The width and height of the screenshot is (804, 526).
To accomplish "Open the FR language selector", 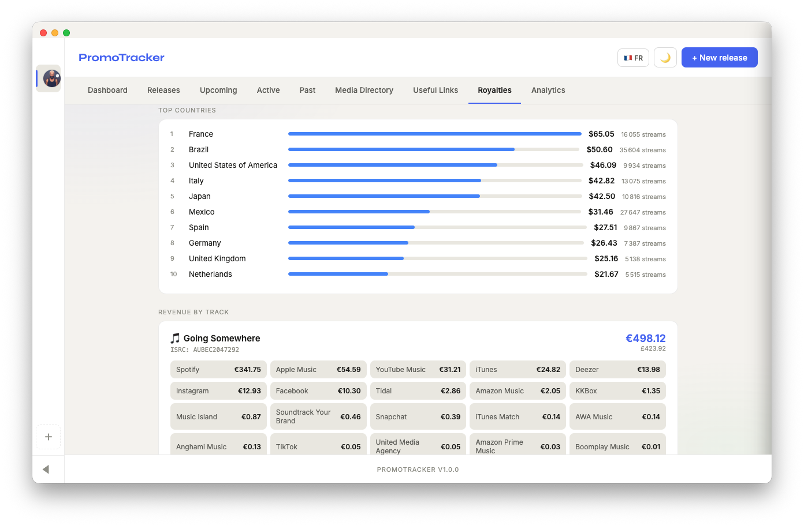I will [x=633, y=58].
